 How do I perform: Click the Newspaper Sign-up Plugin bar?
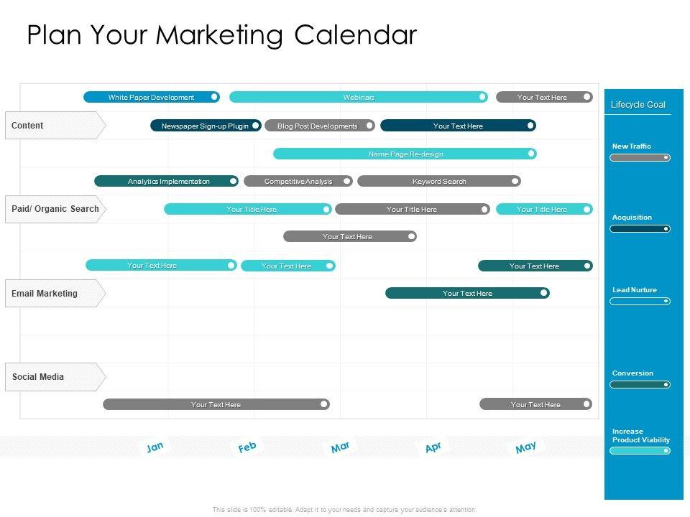click(205, 126)
